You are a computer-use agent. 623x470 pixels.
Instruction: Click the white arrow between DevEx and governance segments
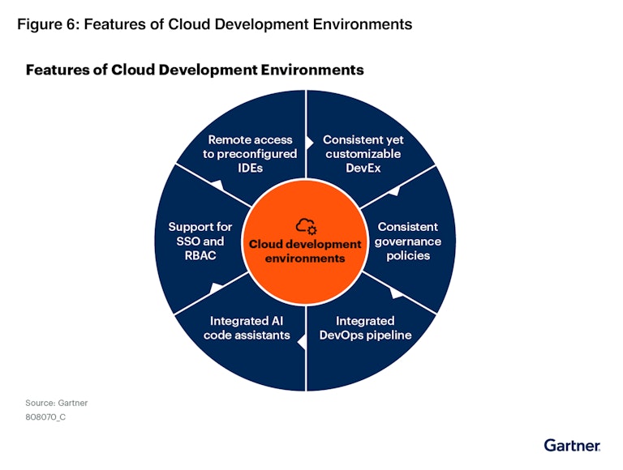(x=393, y=191)
